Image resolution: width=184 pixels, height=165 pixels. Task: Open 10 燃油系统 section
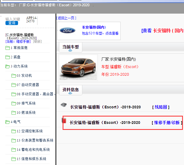[26, 112]
